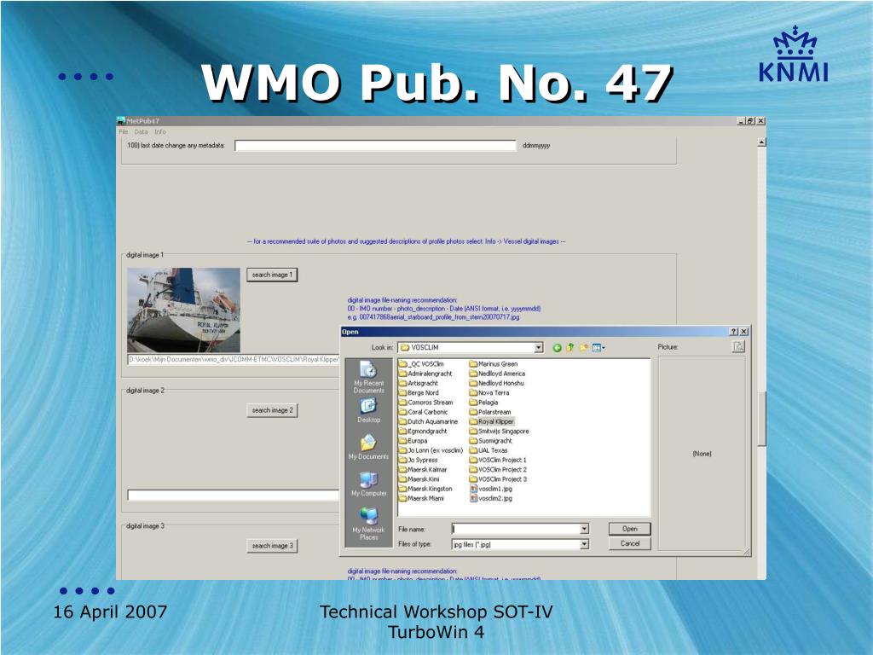This screenshot has height=655, width=873.
Task: Select the Coral Carbonic folder
Action: [x=423, y=412]
